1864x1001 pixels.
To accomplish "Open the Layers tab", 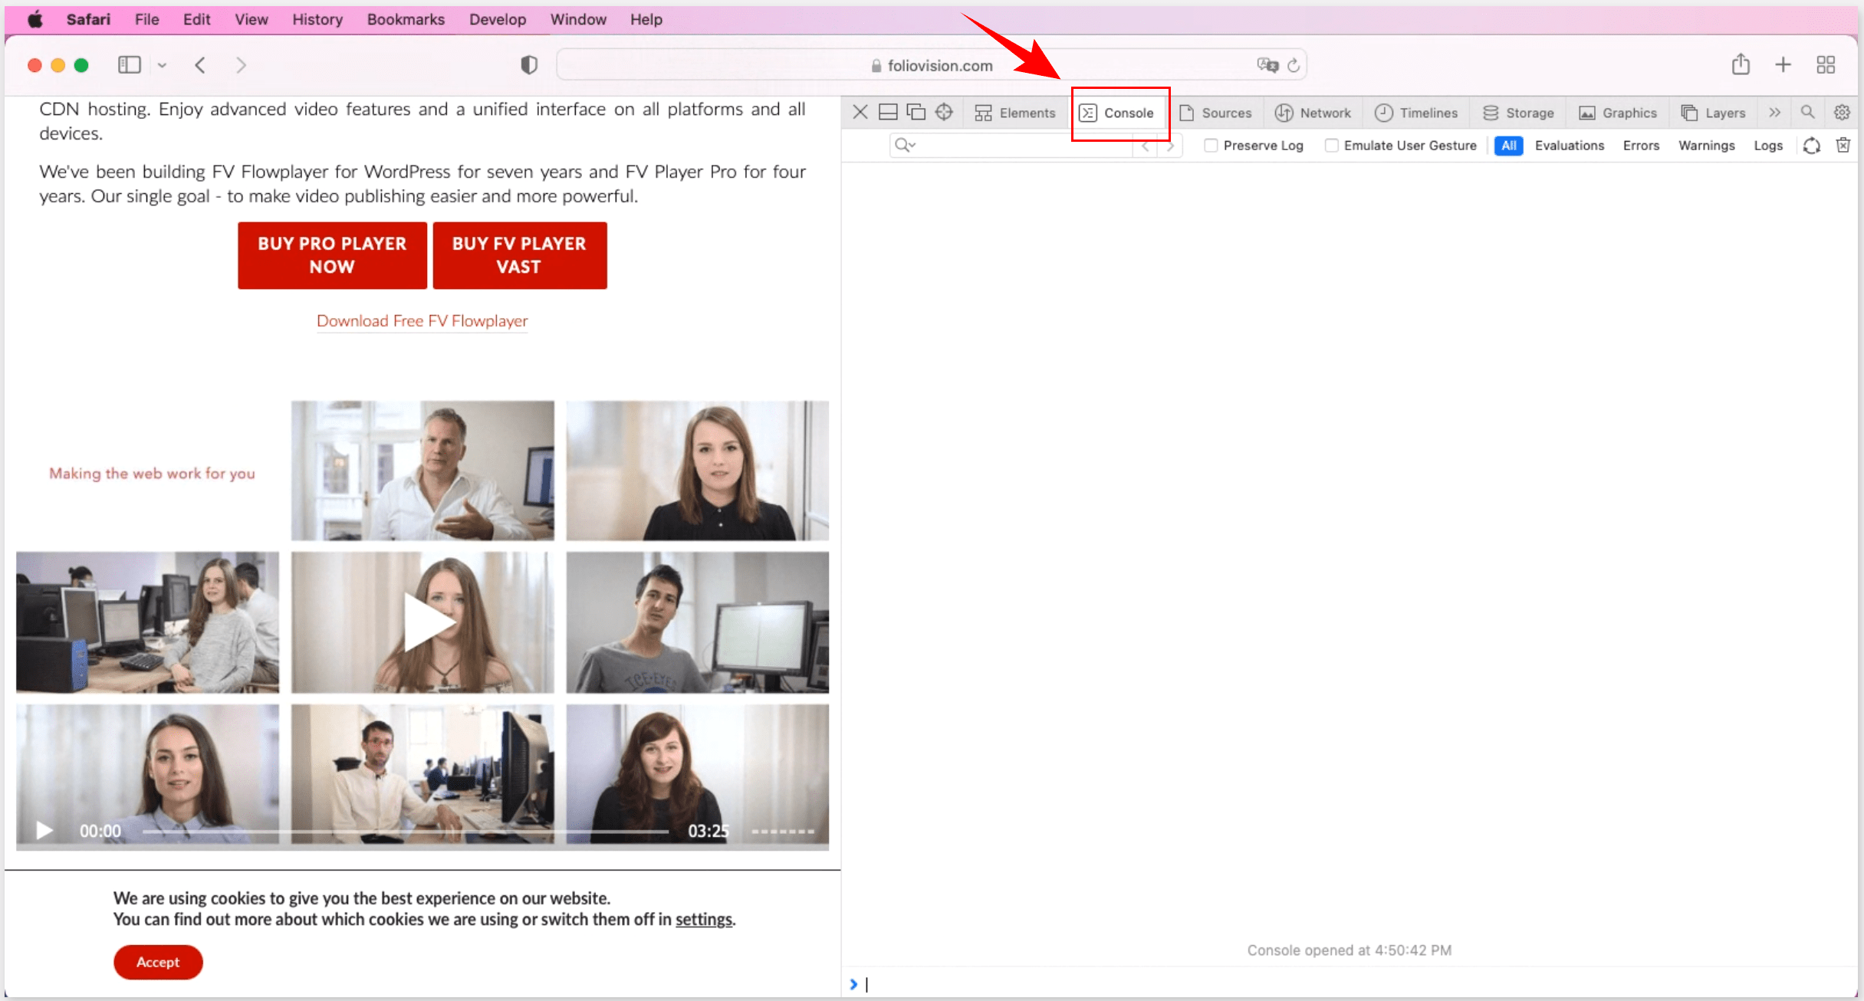I will coord(1714,113).
